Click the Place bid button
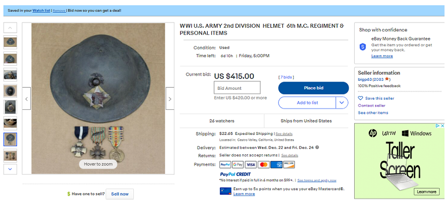Image resolution: width=446 pixels, height=200 pixels. (313, 88)
